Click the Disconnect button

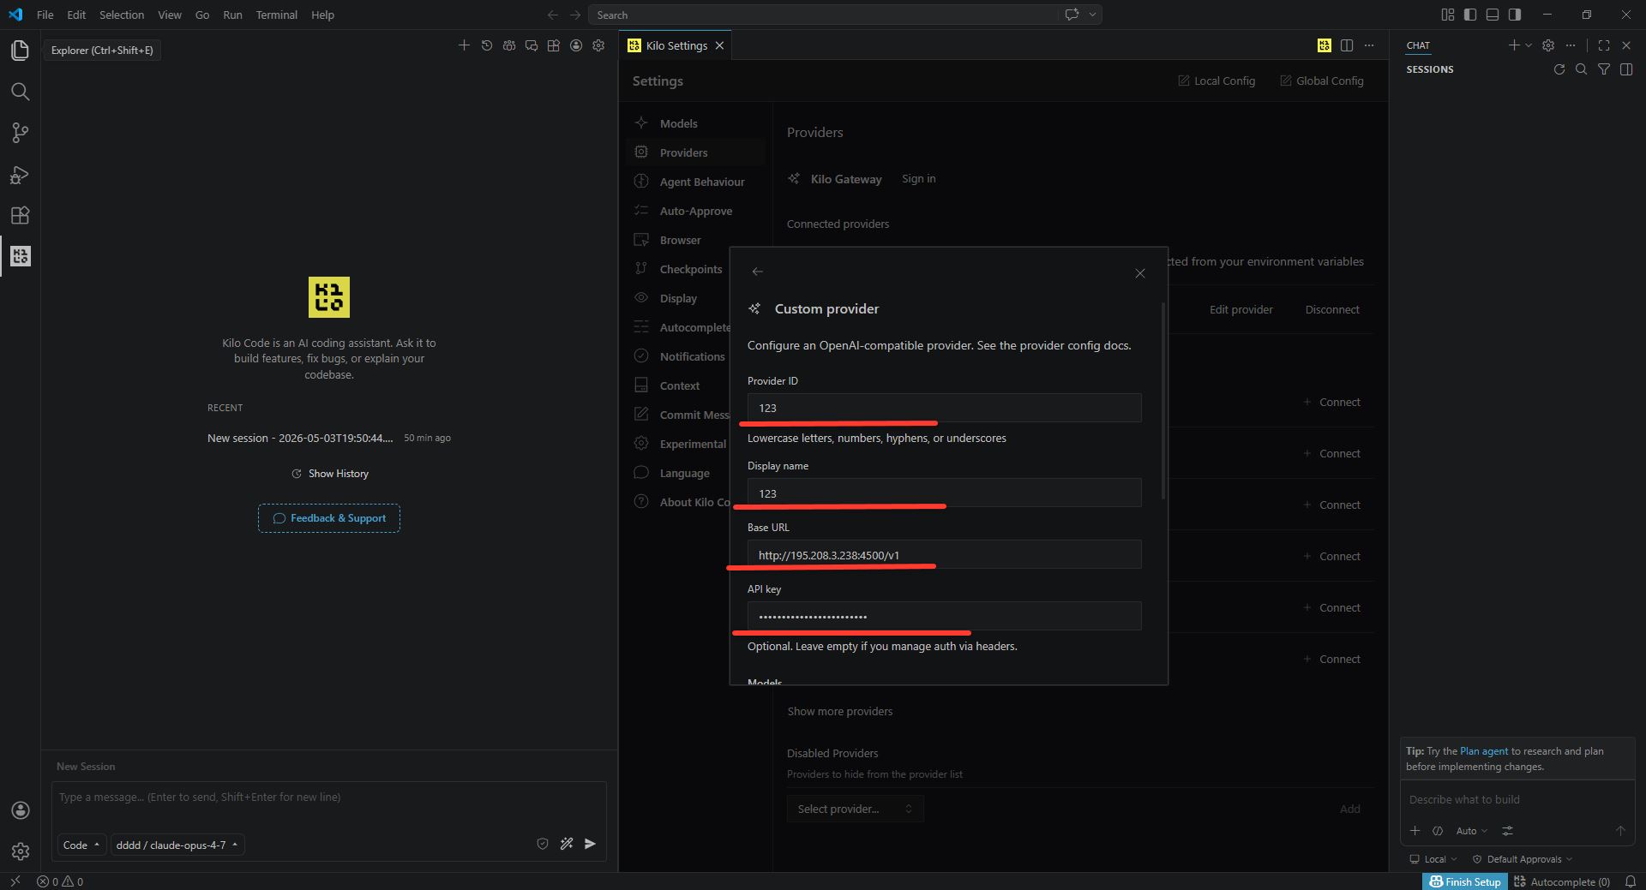(x=1332, y=309)
